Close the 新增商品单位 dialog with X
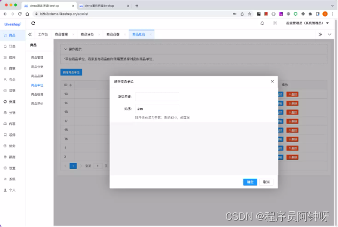This screenshot has width=338, height=227. pyautogui.click(x=272, y=81)
